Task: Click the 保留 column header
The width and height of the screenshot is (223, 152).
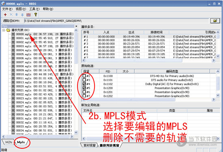Action: click(90, 71)
